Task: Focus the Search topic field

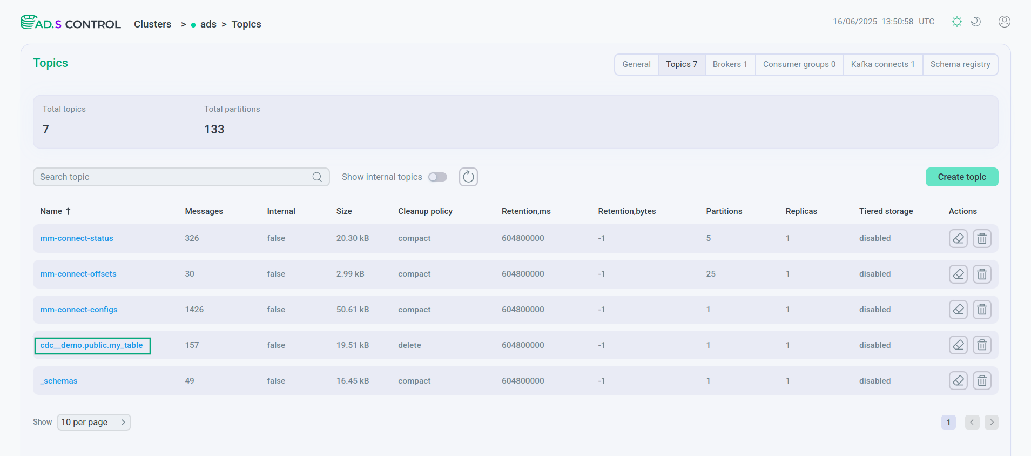Action: [x=181, y=177]
